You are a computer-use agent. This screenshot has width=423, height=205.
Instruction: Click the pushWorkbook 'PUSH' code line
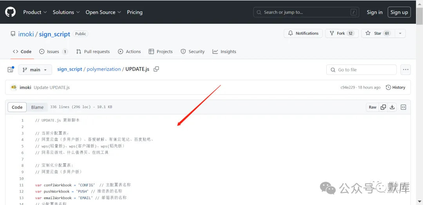[x=78, y=192]
